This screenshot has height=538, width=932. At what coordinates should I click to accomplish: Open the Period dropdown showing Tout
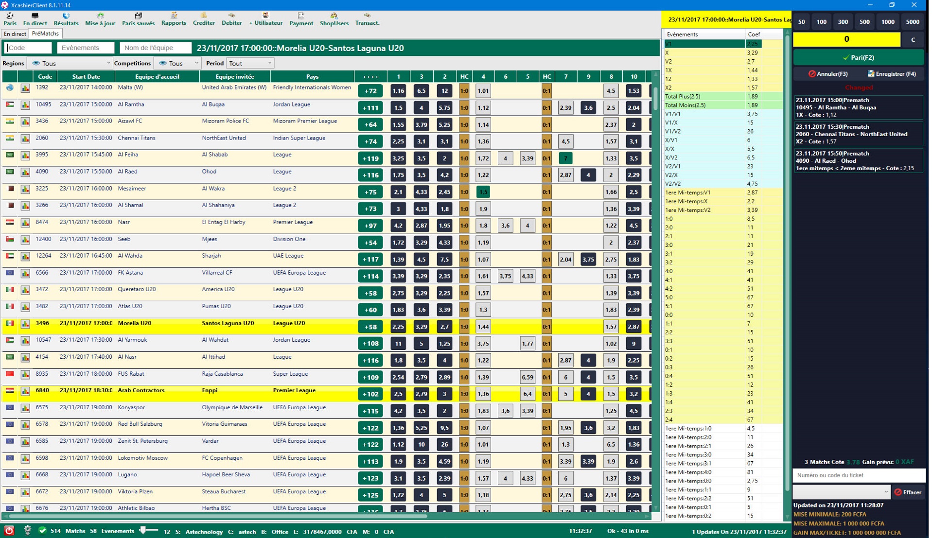pyautogui.click(x=250, y=63)
